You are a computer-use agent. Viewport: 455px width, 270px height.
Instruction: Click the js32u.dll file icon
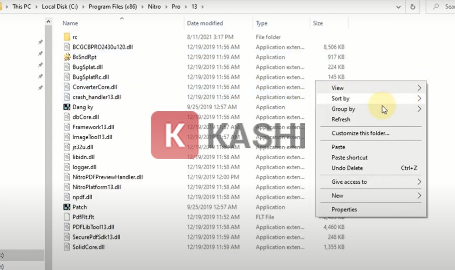click(67, 147)
